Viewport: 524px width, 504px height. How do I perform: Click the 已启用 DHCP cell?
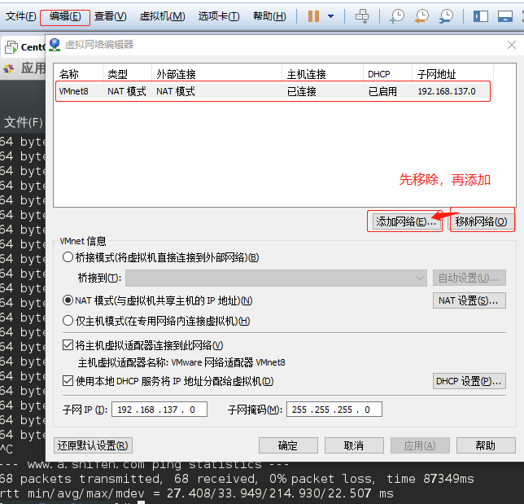382,91
